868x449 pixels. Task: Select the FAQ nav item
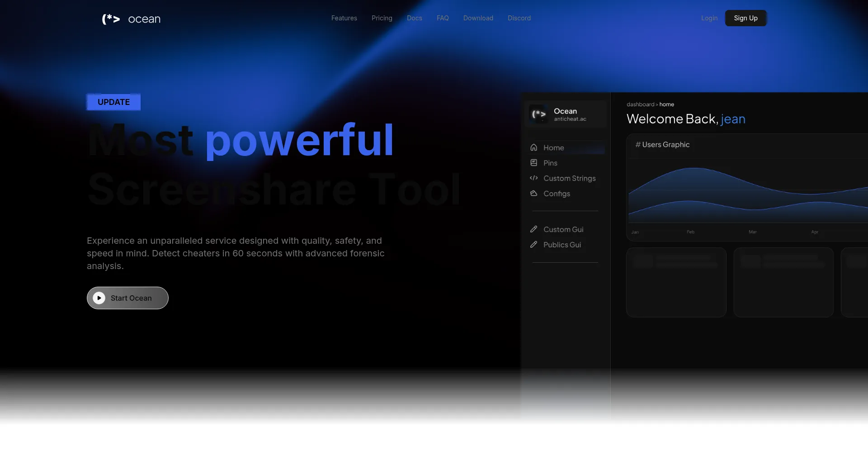coord(443,18)
